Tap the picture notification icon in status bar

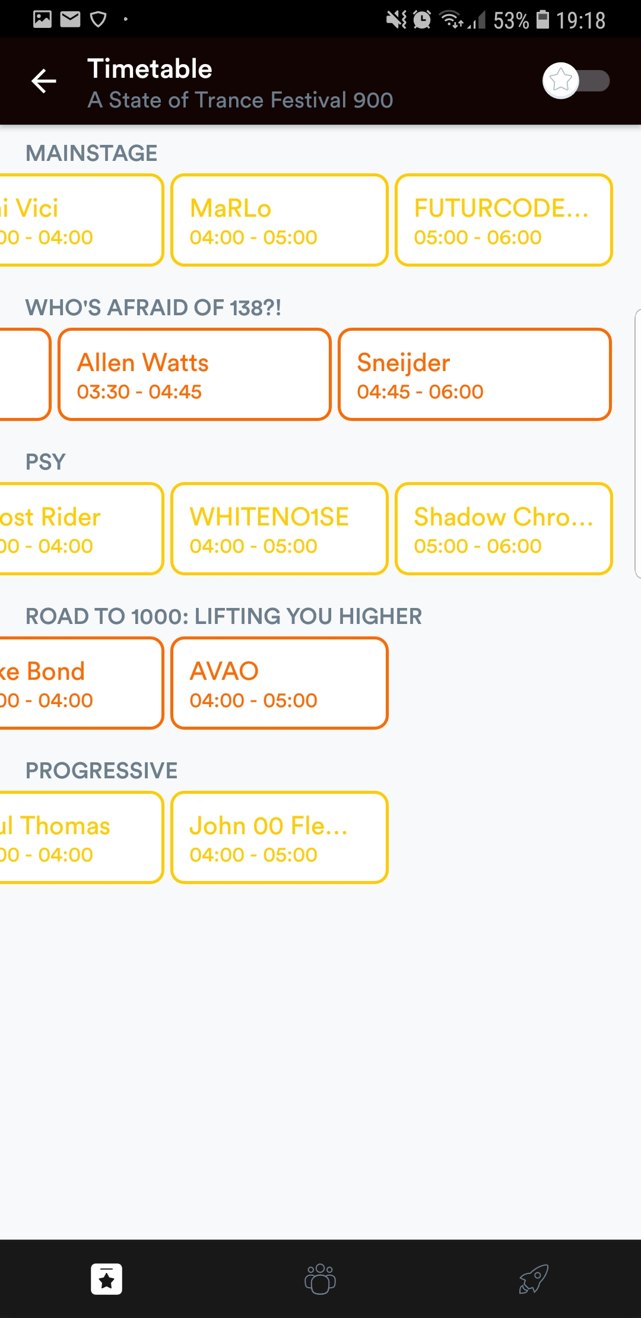coord(42,20)
